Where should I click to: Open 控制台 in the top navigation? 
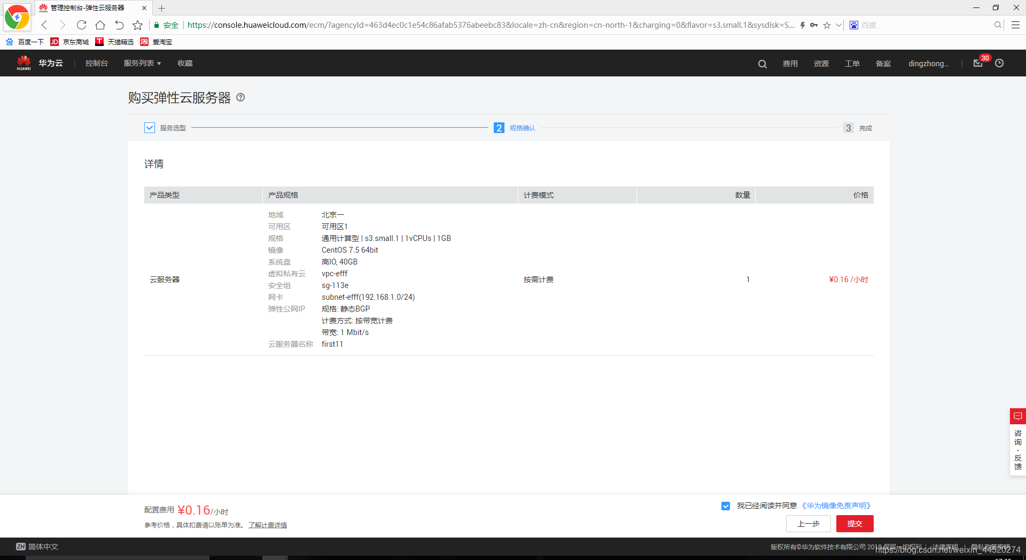tap(97, 63)
